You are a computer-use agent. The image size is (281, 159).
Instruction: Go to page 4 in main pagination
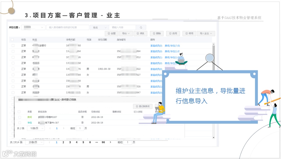click(x=77, y=142)
